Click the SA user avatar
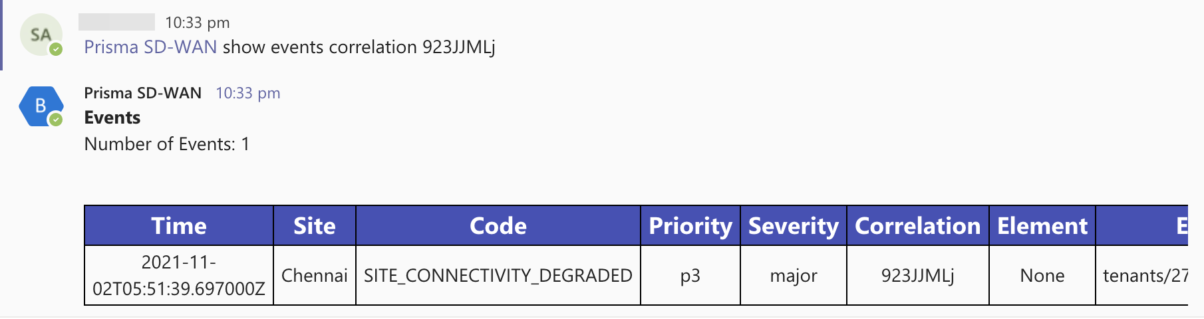The height and width of the screenshot is (319, 1204). click(x=40, y=35)
